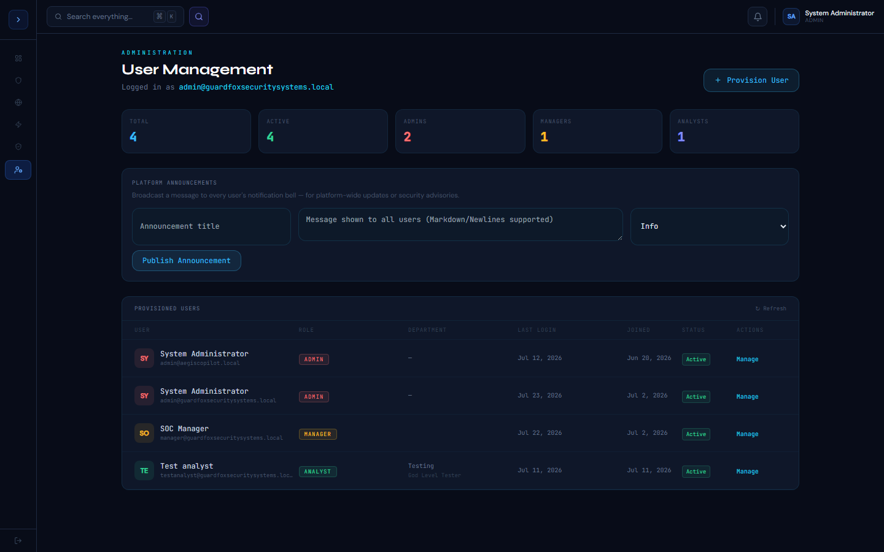Image resolution: width=884 pixels, height=552 pixels.
Task: Click the Testing department cell
Action: (x=421, y=466)
